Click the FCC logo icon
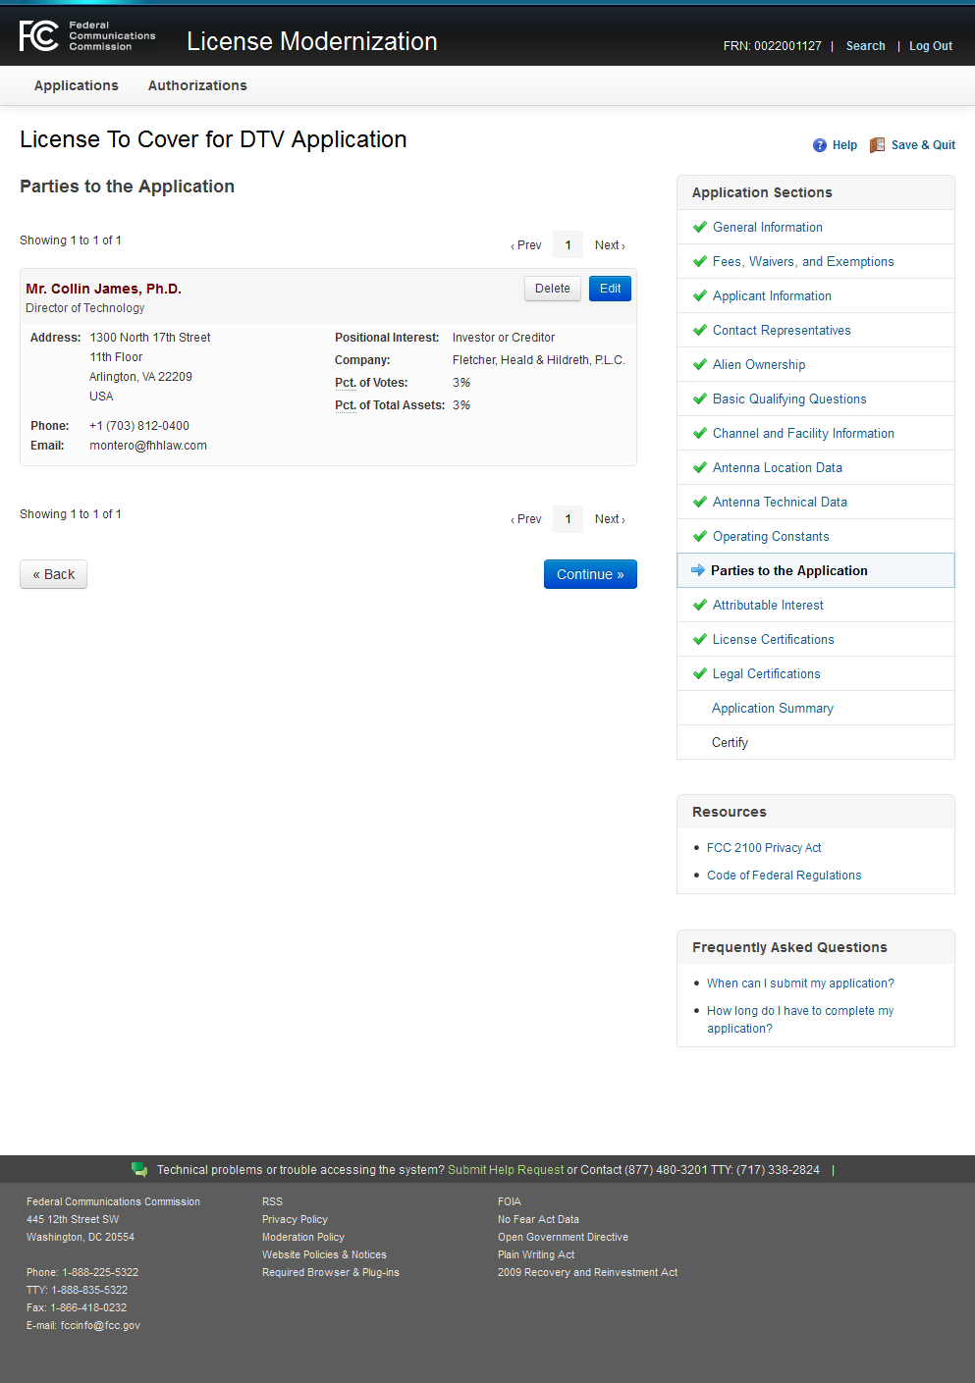The width and height of the screenshot is (975, 1383). [x=39, y=36]
